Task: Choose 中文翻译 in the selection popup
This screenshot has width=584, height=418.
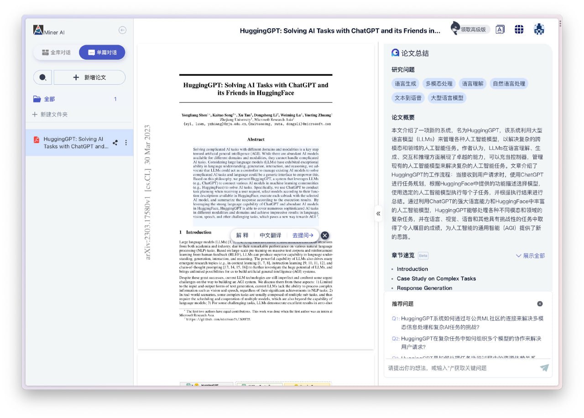Action: click(x=271, y=235)
